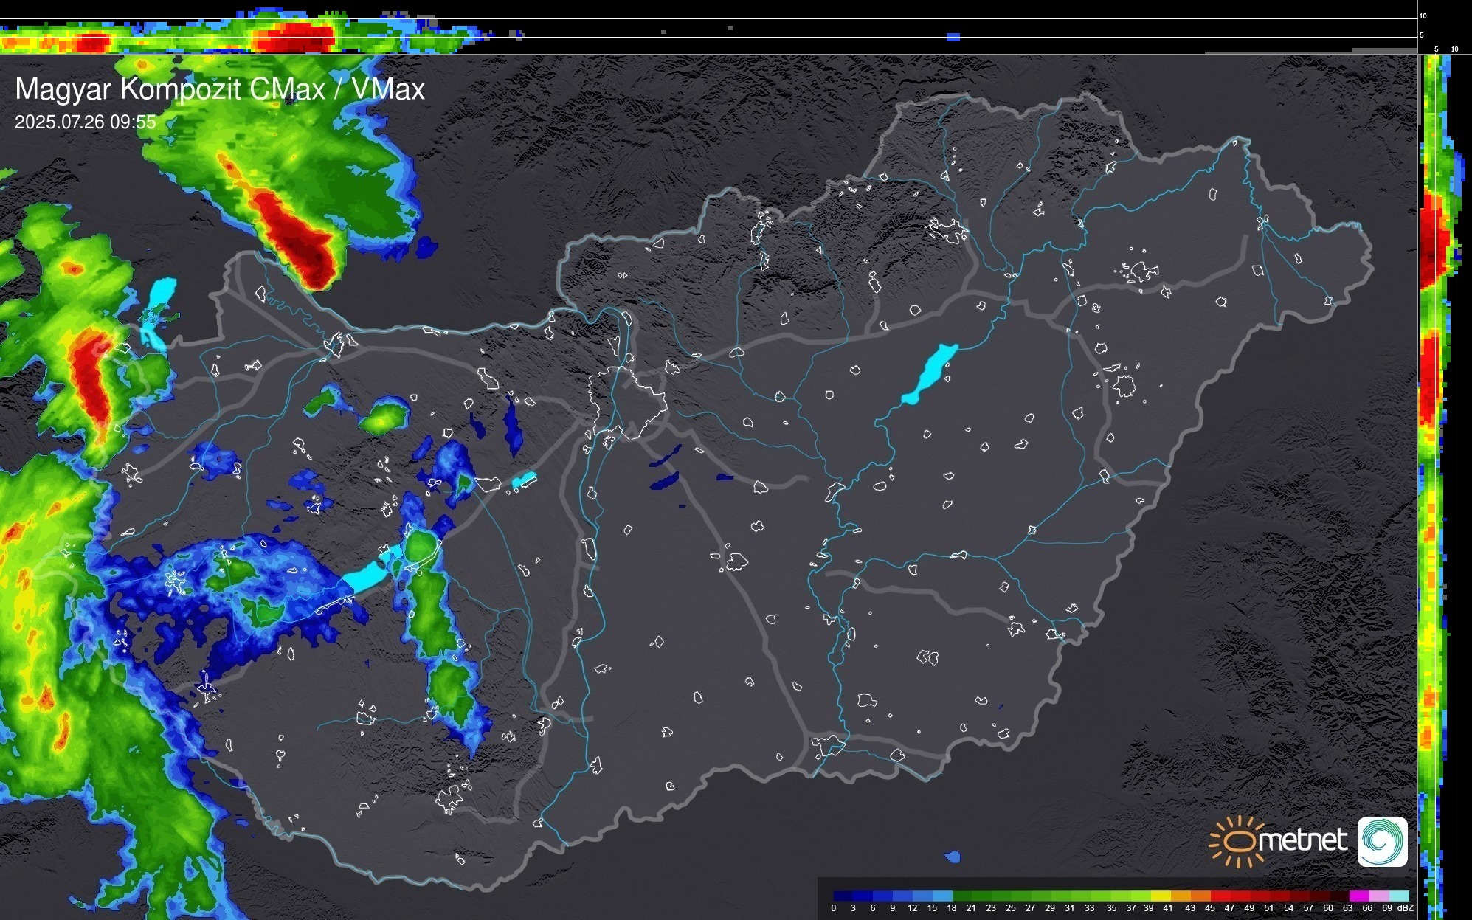Click the teal spiral app icon
Image resolution: width=1472 pixels, height=920 pixels.
[1382, 841]
